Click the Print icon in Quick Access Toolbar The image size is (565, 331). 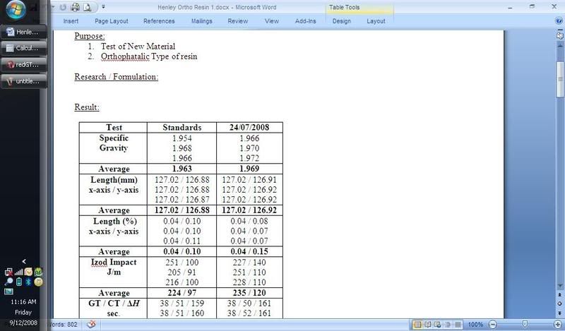(x=76, y=8)
